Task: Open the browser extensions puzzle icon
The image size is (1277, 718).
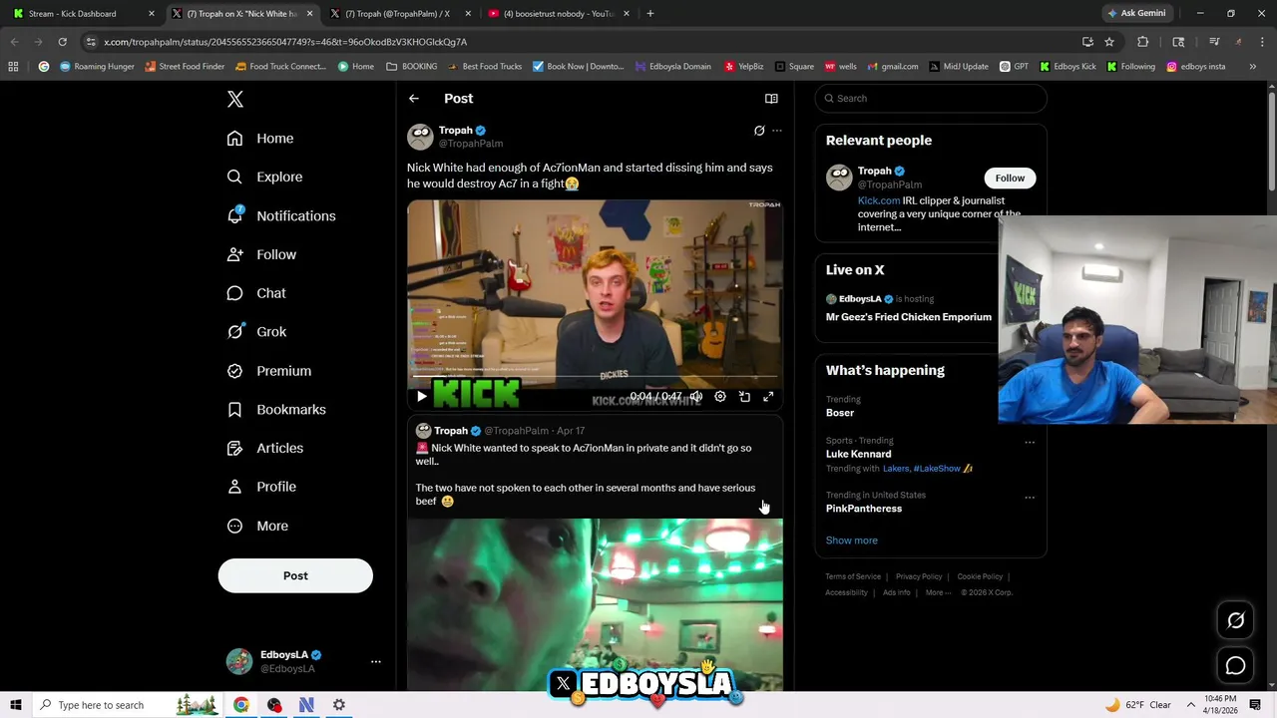Action: (x=1143, y=42)
